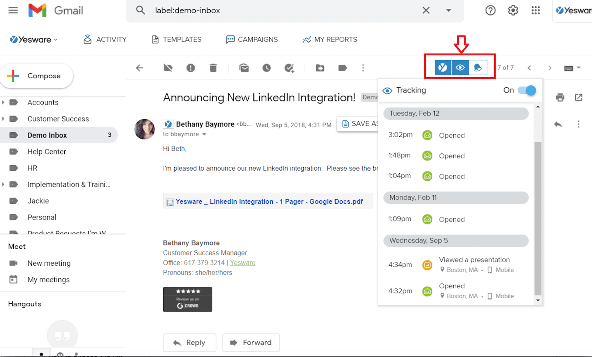Open the Templates tab
The image size is (592, 357).
coord(177,40)
